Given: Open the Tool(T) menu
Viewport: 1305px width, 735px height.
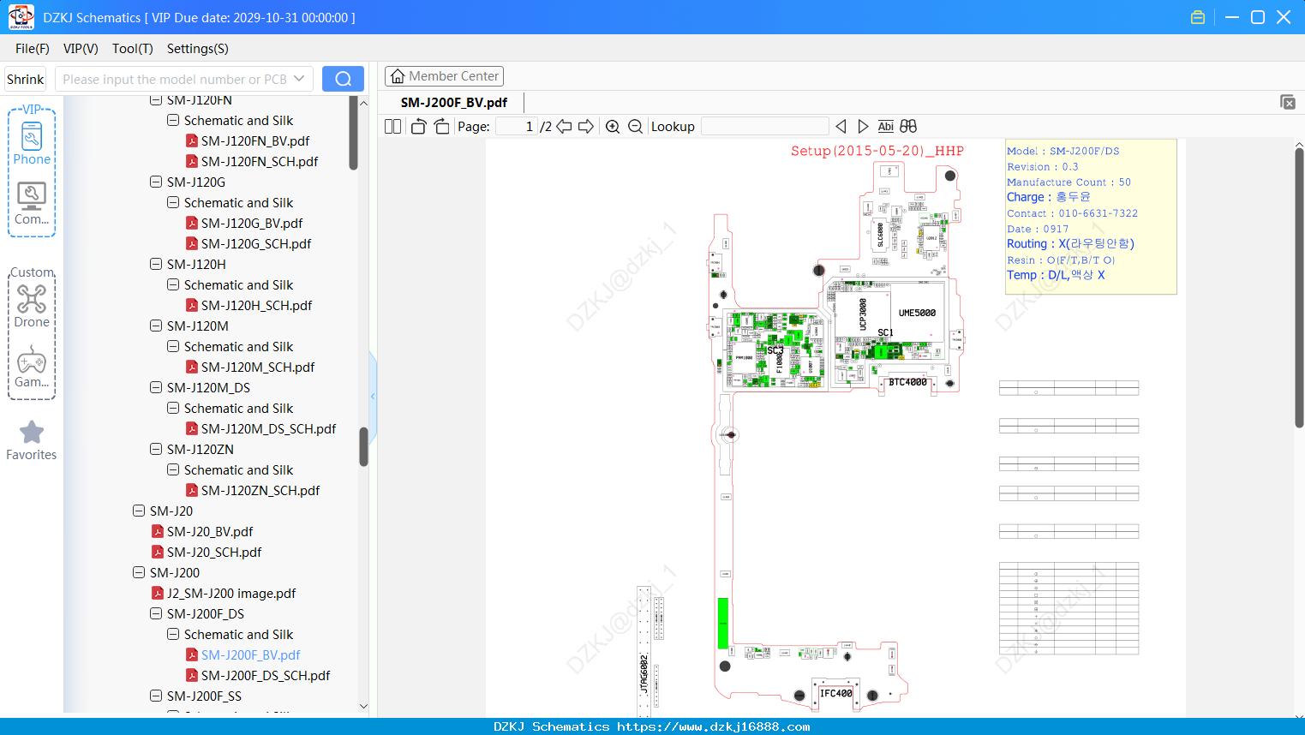Looking at the screenshot, I should point(133,49).
